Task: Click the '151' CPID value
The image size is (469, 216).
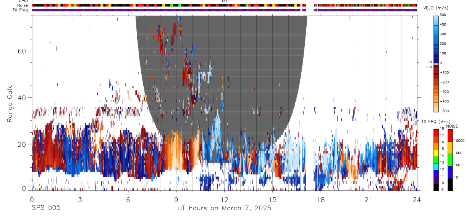Action: click(225, 1)
